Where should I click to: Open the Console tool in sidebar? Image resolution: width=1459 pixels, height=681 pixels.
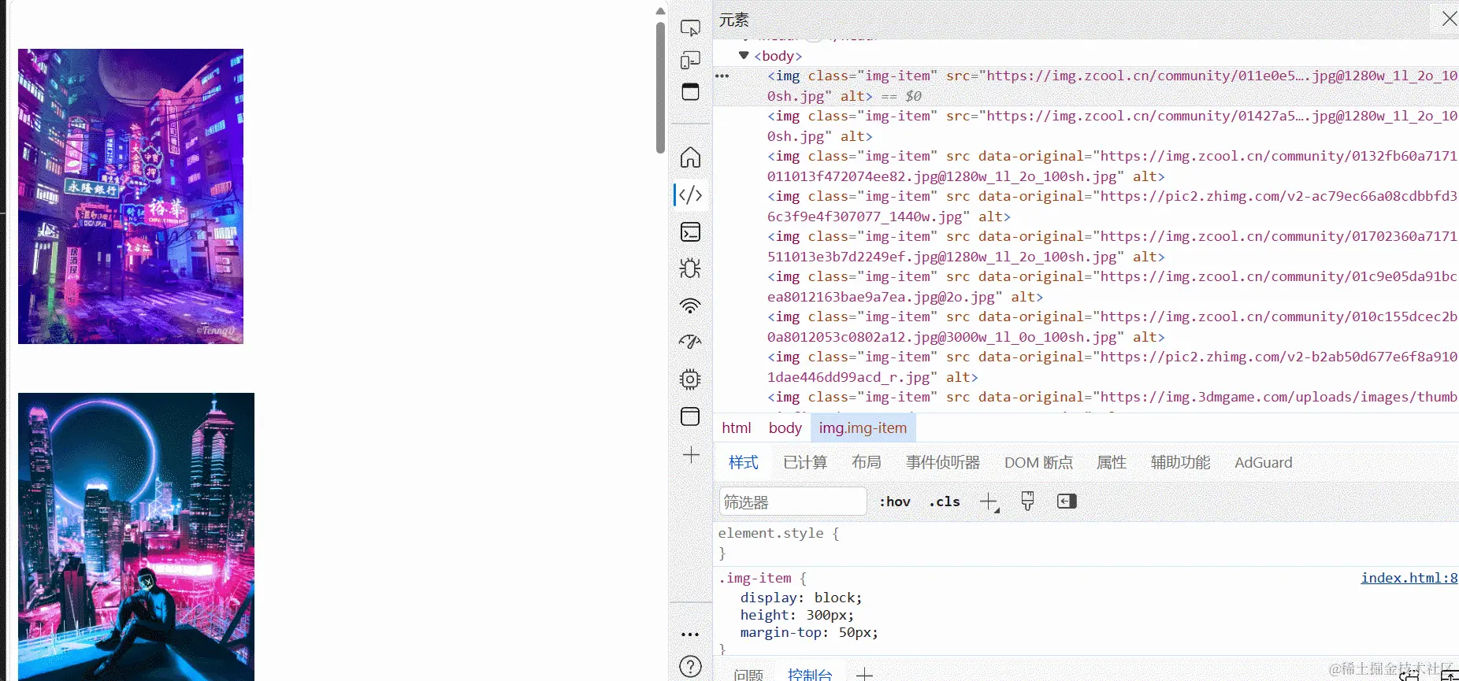pyautogui.click(x=690, y=232)
